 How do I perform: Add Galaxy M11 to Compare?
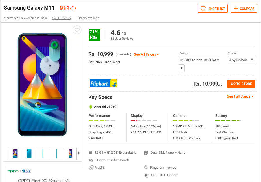click(244, 8)
